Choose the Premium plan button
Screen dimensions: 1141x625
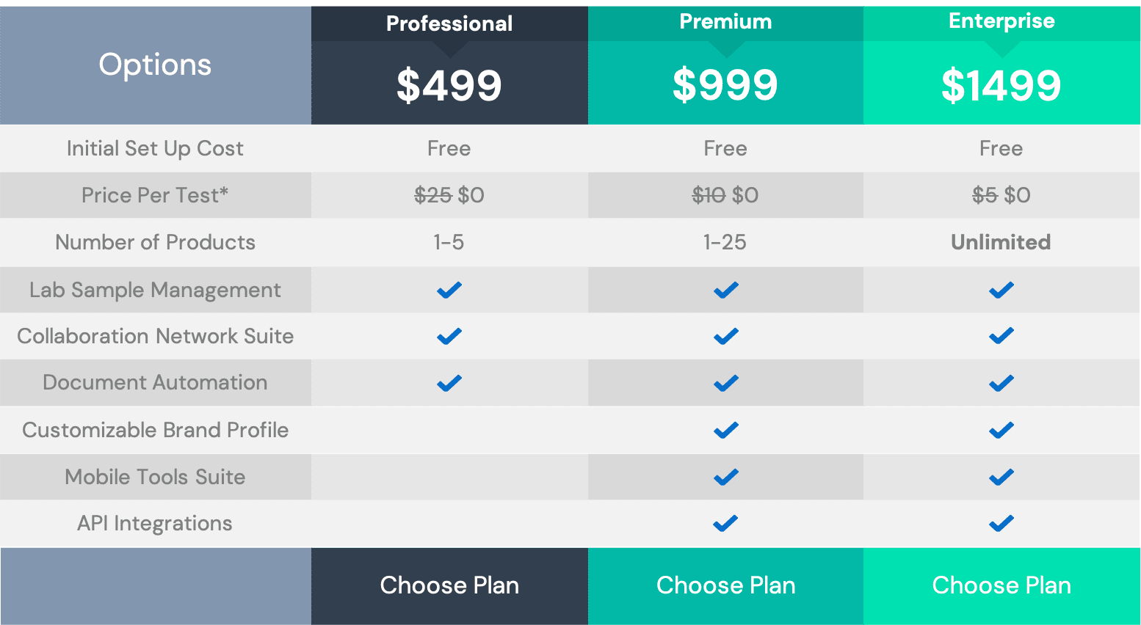pyautogui.click(x=725, y=585)
